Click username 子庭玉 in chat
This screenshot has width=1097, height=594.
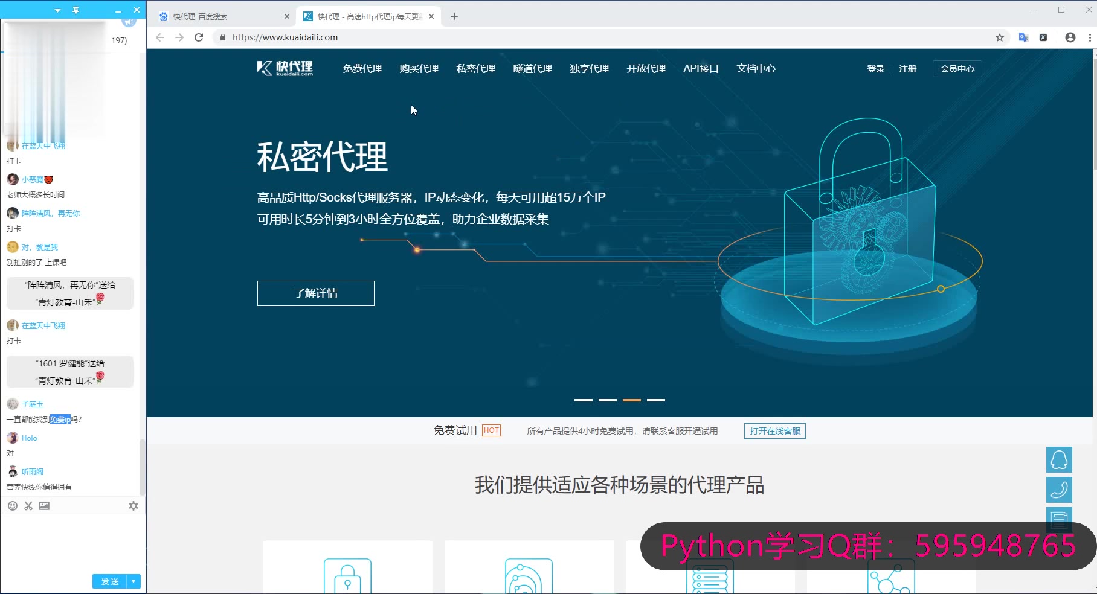(x=33, y=404)
